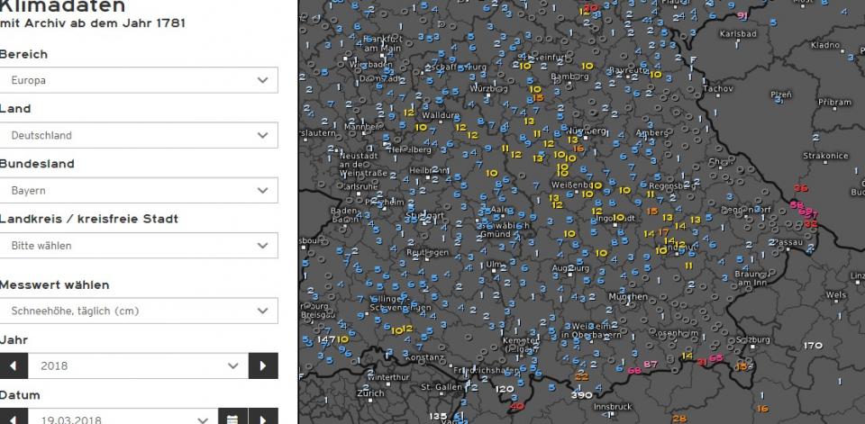Select the 120 snow depth marker
Viewport: 865px width, 424px height.
click(504, 389)
